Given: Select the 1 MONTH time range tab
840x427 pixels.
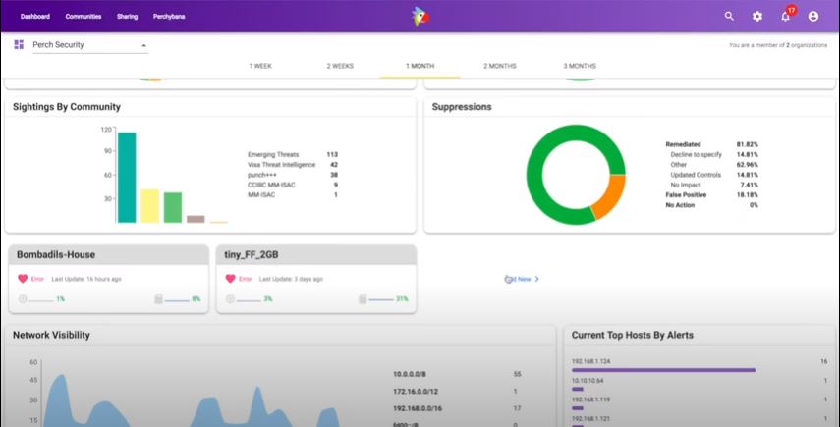Looking at the screenshot, I should tap(420, 66).
